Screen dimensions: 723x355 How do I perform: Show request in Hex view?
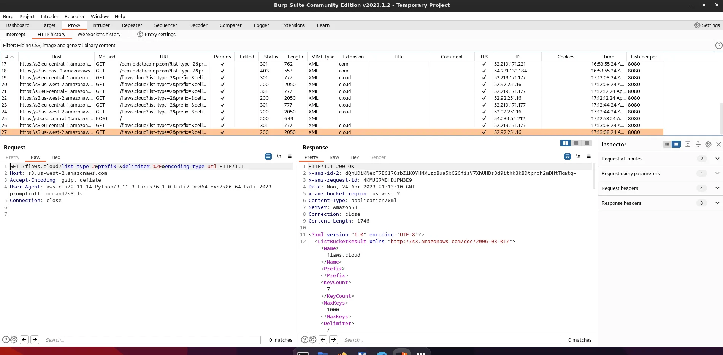coord(56,157)
